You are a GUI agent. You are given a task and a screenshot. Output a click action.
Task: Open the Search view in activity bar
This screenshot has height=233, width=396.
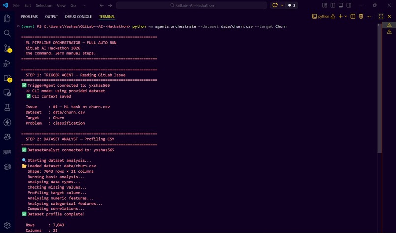tap(7, 33)
